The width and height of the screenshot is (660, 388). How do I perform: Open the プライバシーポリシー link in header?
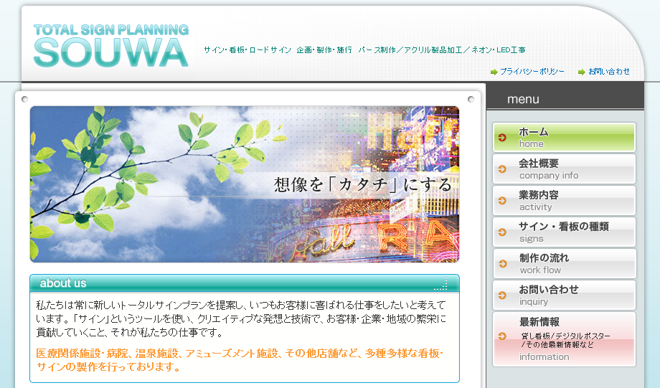(532, 72)
